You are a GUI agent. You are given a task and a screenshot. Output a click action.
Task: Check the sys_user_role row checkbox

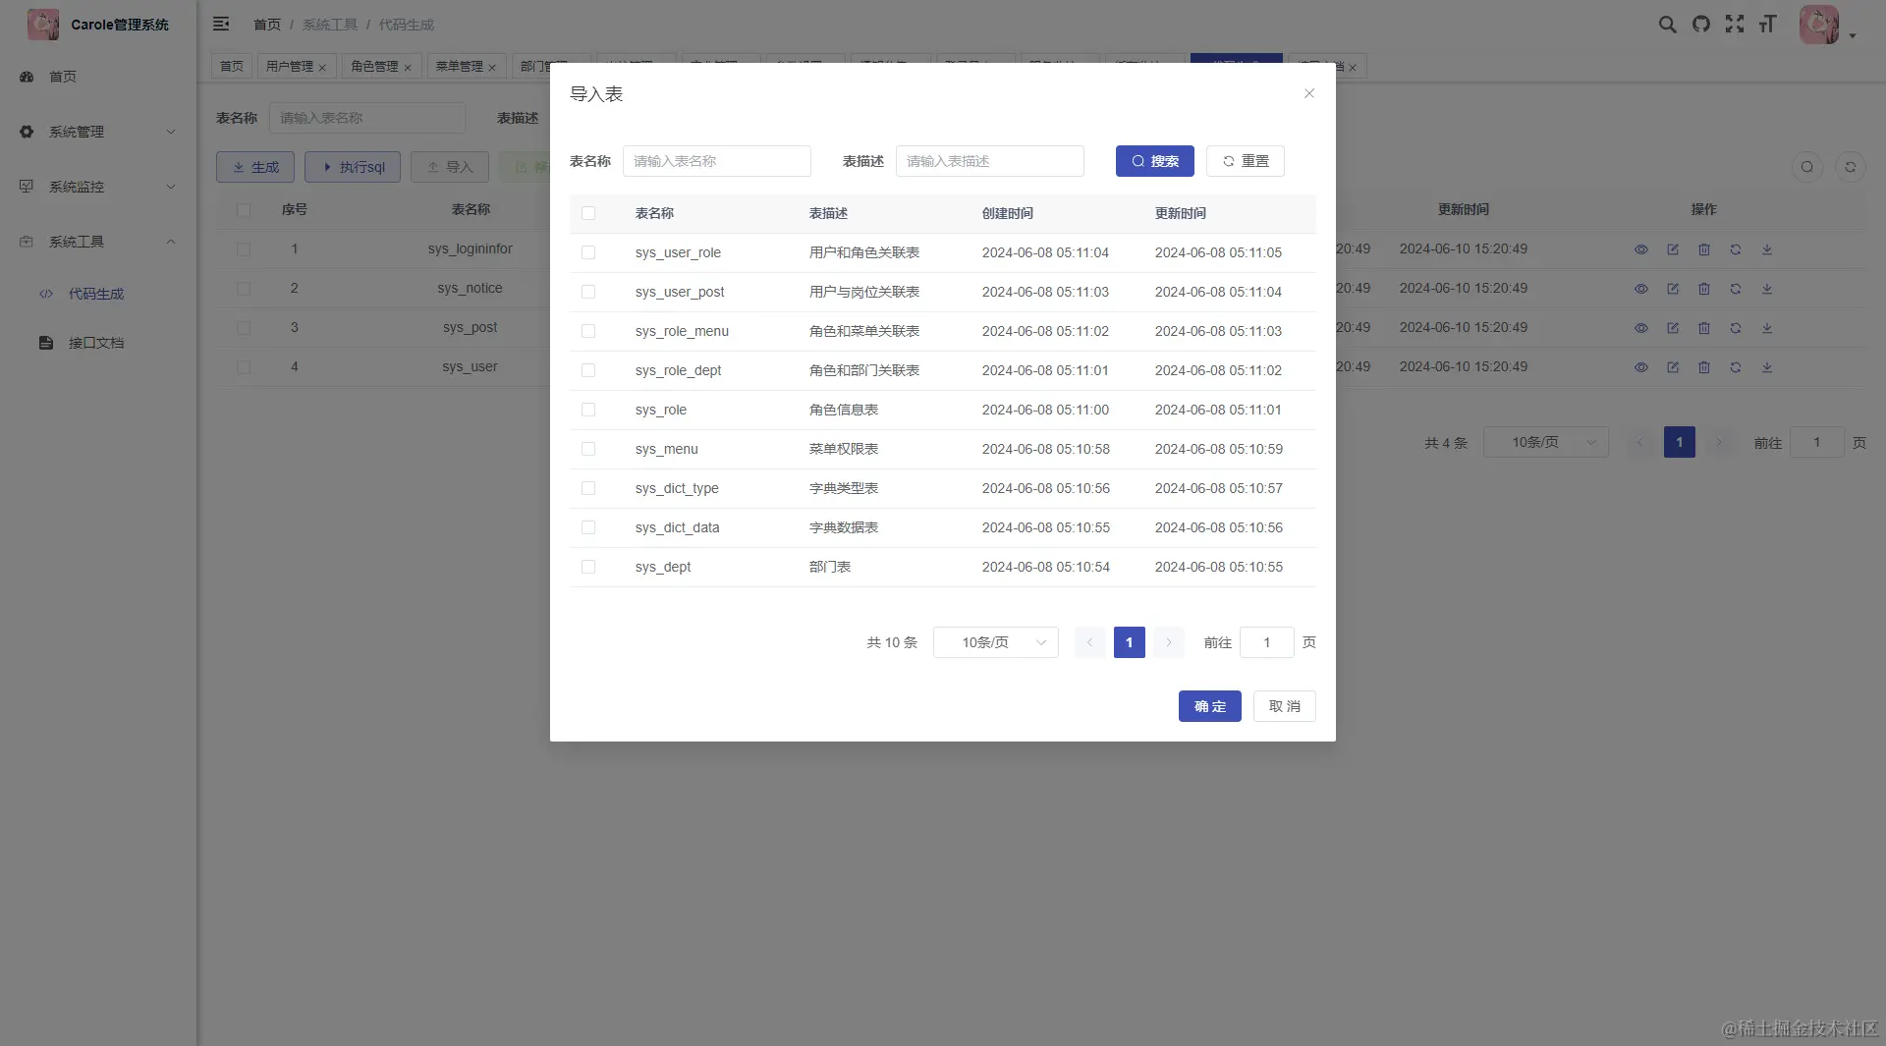(588, 252)
